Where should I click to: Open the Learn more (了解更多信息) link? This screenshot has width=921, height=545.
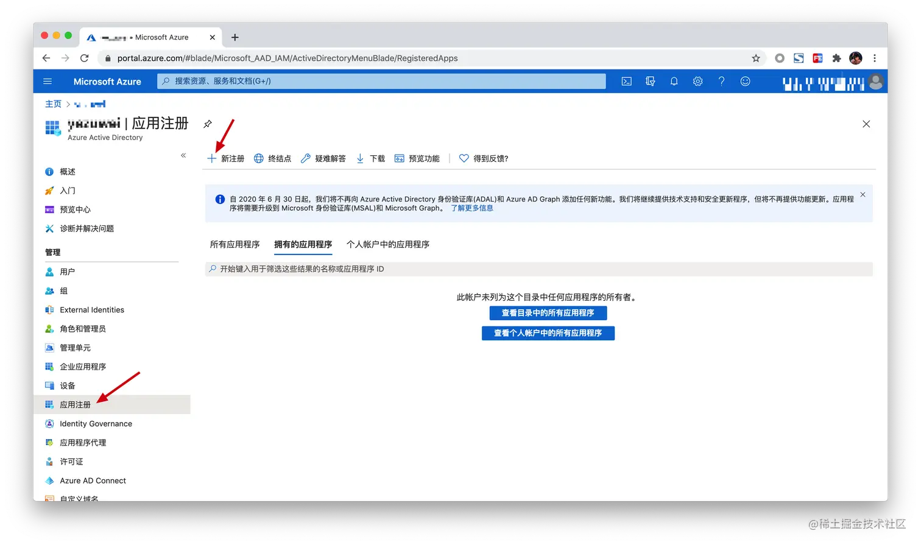pyautogui.click(x=472, y=208)
